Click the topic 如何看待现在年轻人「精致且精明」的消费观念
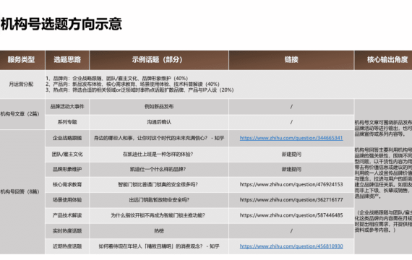 (159, 246)
